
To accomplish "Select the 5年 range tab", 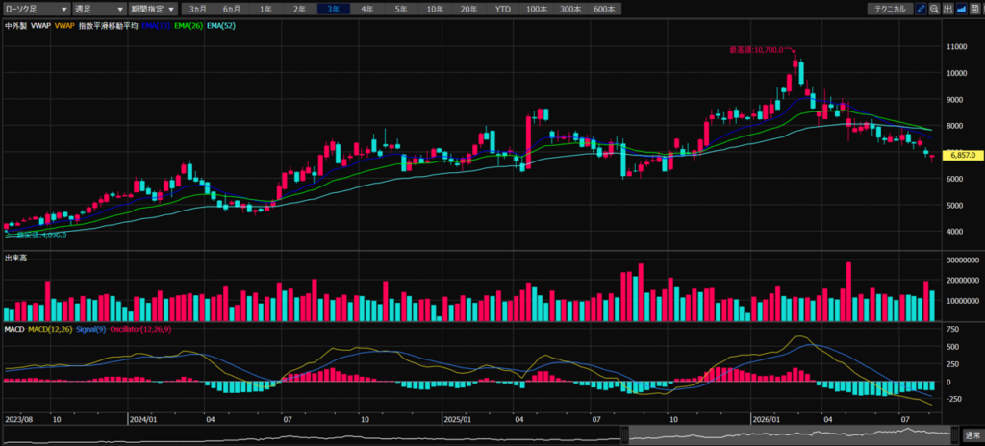I will click(x=401, y=9).
